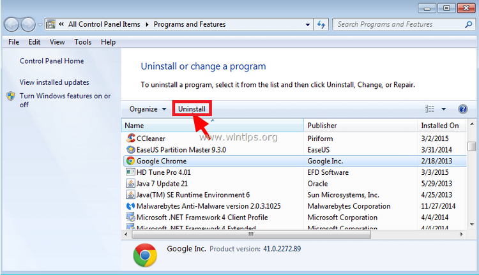Open Turn Windows features on or off
Screen dimensions: 479x275
coord(65,100)
